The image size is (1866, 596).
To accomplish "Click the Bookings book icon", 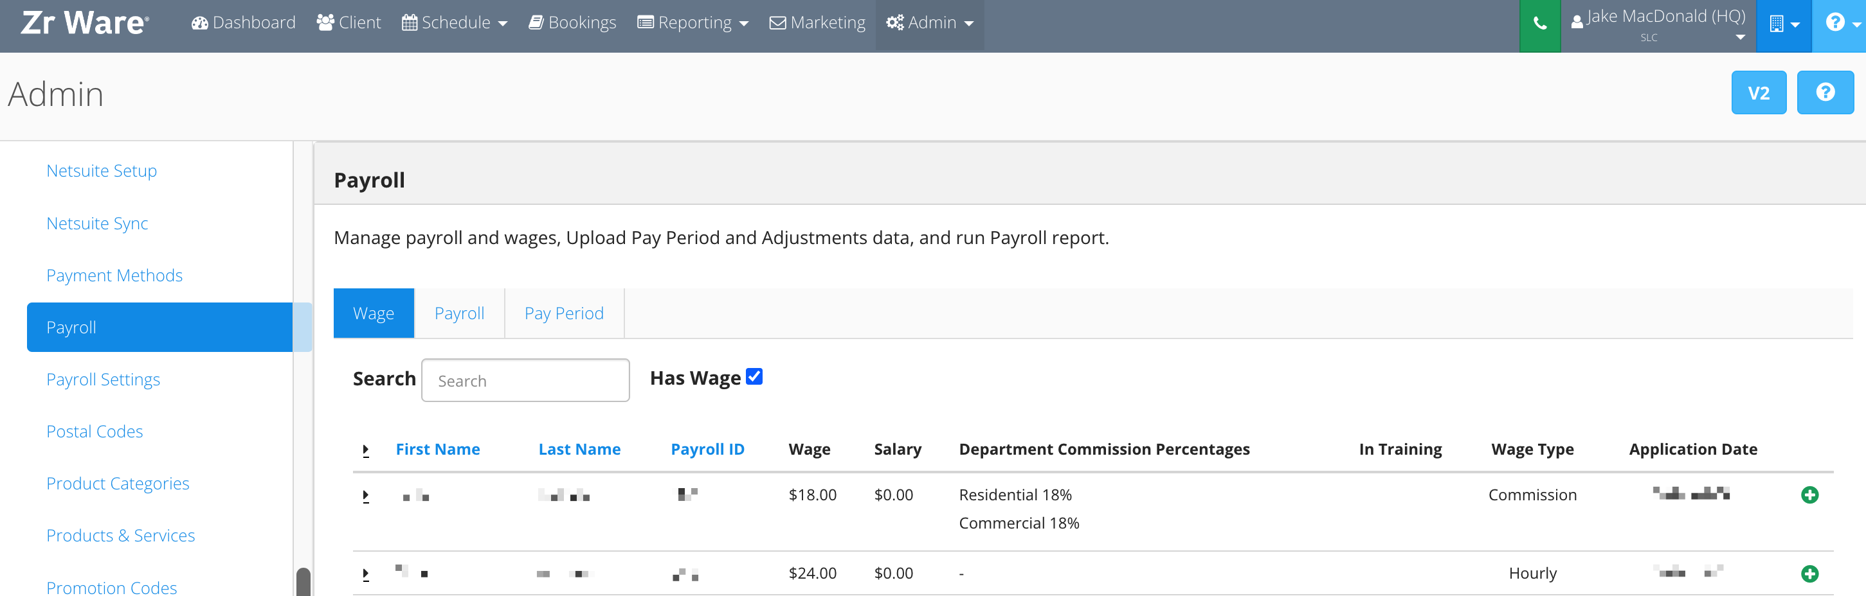I will (536, 23).
